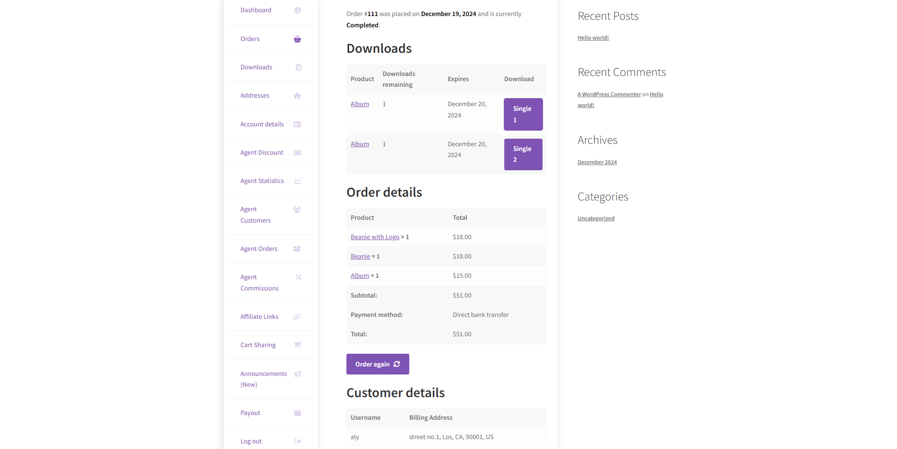Image resolution: width=897 pixels, height=449 pixels.
Task: Click the Downloads file icon
Action: pos(298,67)
